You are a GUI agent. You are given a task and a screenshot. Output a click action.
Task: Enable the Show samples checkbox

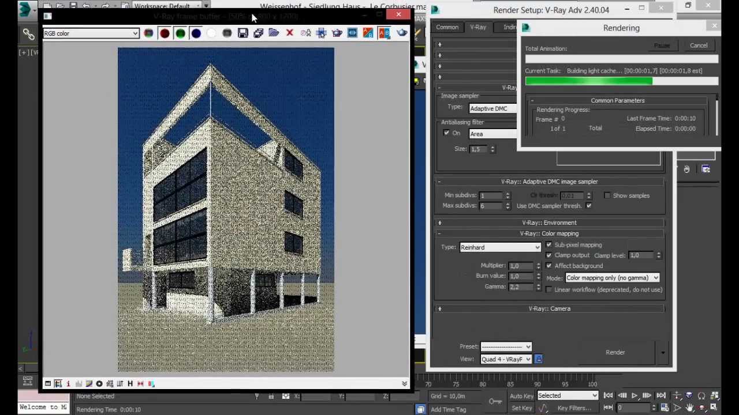pos(607,195)
